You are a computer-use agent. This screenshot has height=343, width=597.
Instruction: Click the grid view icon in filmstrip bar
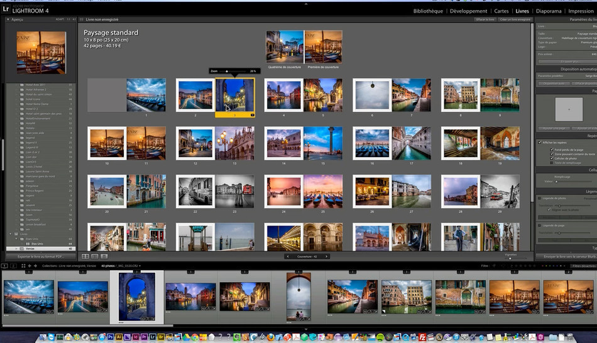(x=23, y=266)
